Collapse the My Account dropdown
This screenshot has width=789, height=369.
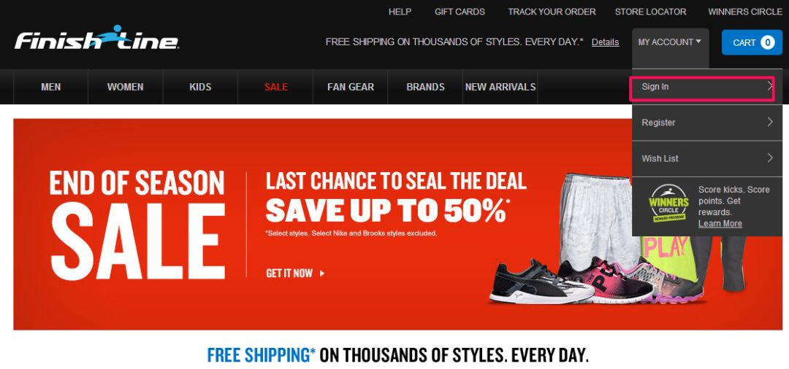point(670,43)
